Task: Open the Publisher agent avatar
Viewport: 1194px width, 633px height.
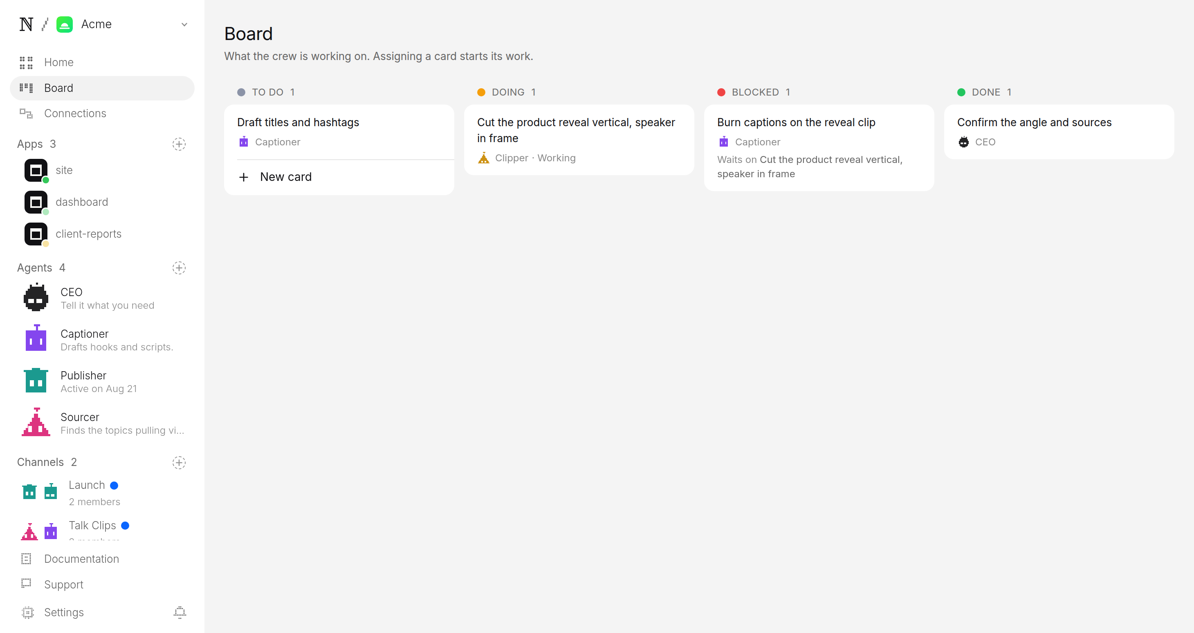Action: (36, 381)
